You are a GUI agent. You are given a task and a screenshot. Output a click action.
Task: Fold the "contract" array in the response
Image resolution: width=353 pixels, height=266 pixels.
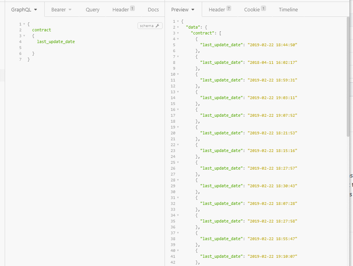pyautogui.click(x=178, y=33)
